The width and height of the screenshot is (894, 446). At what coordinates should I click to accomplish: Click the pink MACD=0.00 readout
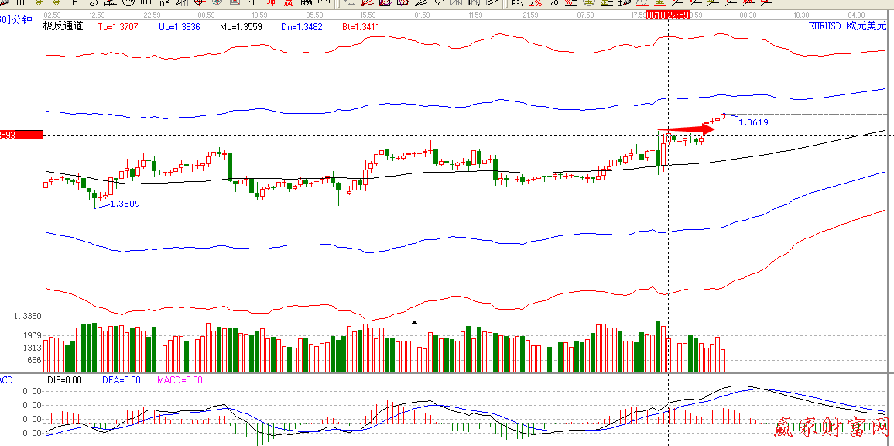click(x=179, y=380)
